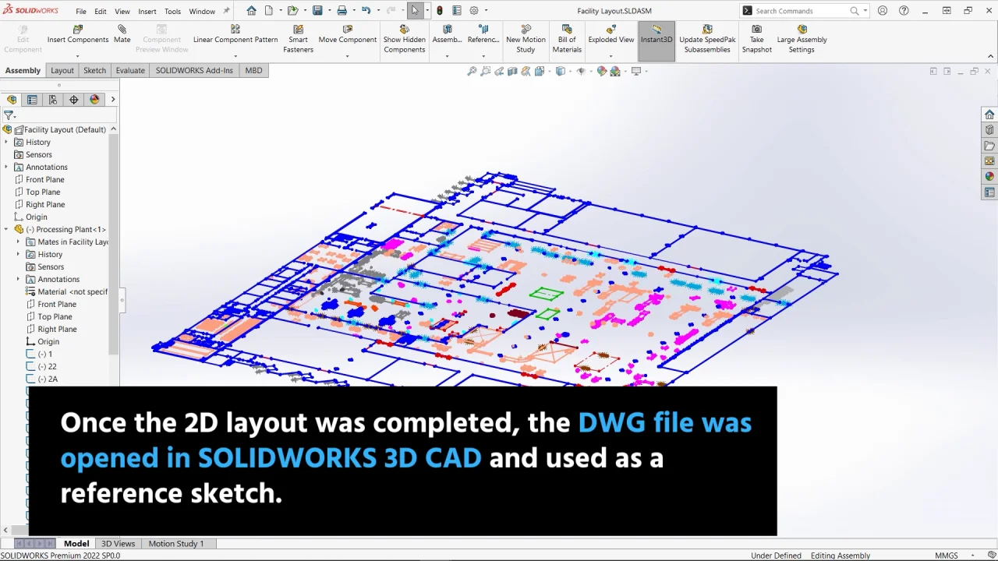Click the Search Commands field
Screen dimensions: 998x561
805,11
